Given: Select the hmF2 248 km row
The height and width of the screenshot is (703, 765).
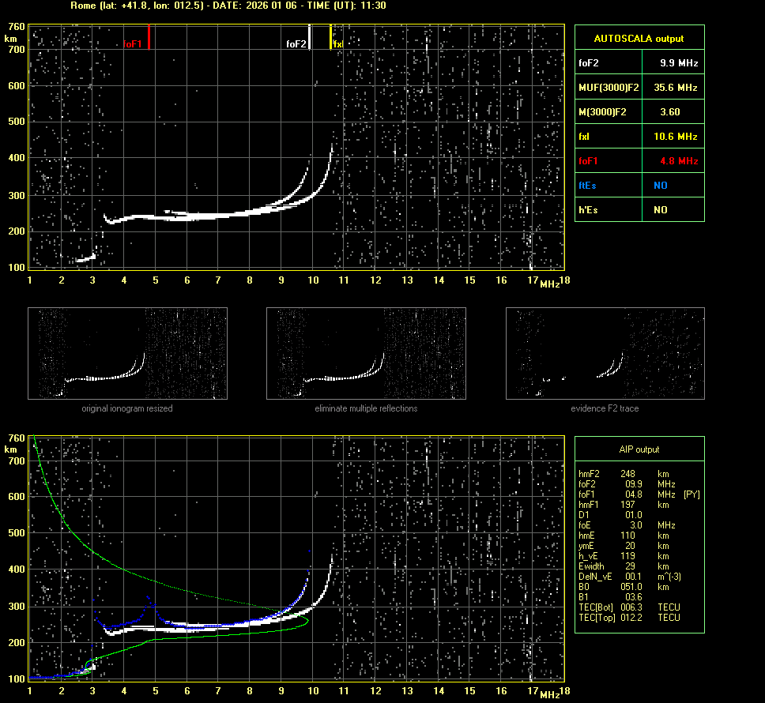Looking at the screenshot, I should coord(624,473).
